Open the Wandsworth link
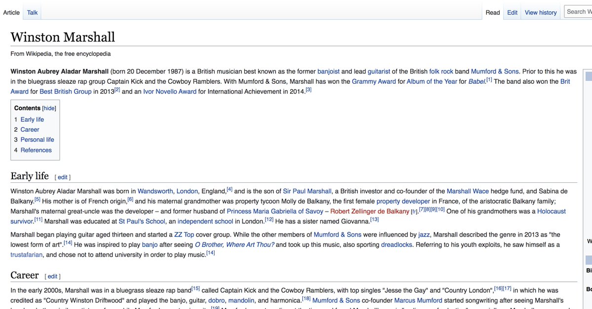The height and width of the screenshot is (309, 592). click(155, 191)
